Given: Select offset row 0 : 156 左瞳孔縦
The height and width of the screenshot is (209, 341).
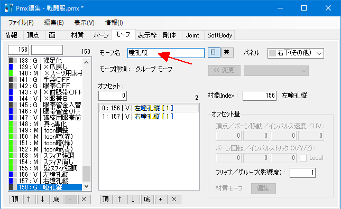Looking at the screenshot, I should pos(149,108).
